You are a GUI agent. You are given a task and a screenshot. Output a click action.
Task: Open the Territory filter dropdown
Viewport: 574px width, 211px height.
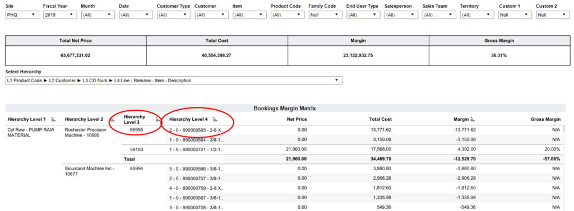(x=477, y=15)
